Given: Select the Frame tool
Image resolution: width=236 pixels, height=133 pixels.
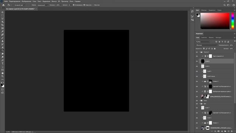Looking at the screenshot, I should (3, 28).
